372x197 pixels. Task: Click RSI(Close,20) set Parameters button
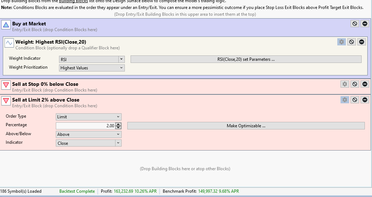(x=246, y=59)
